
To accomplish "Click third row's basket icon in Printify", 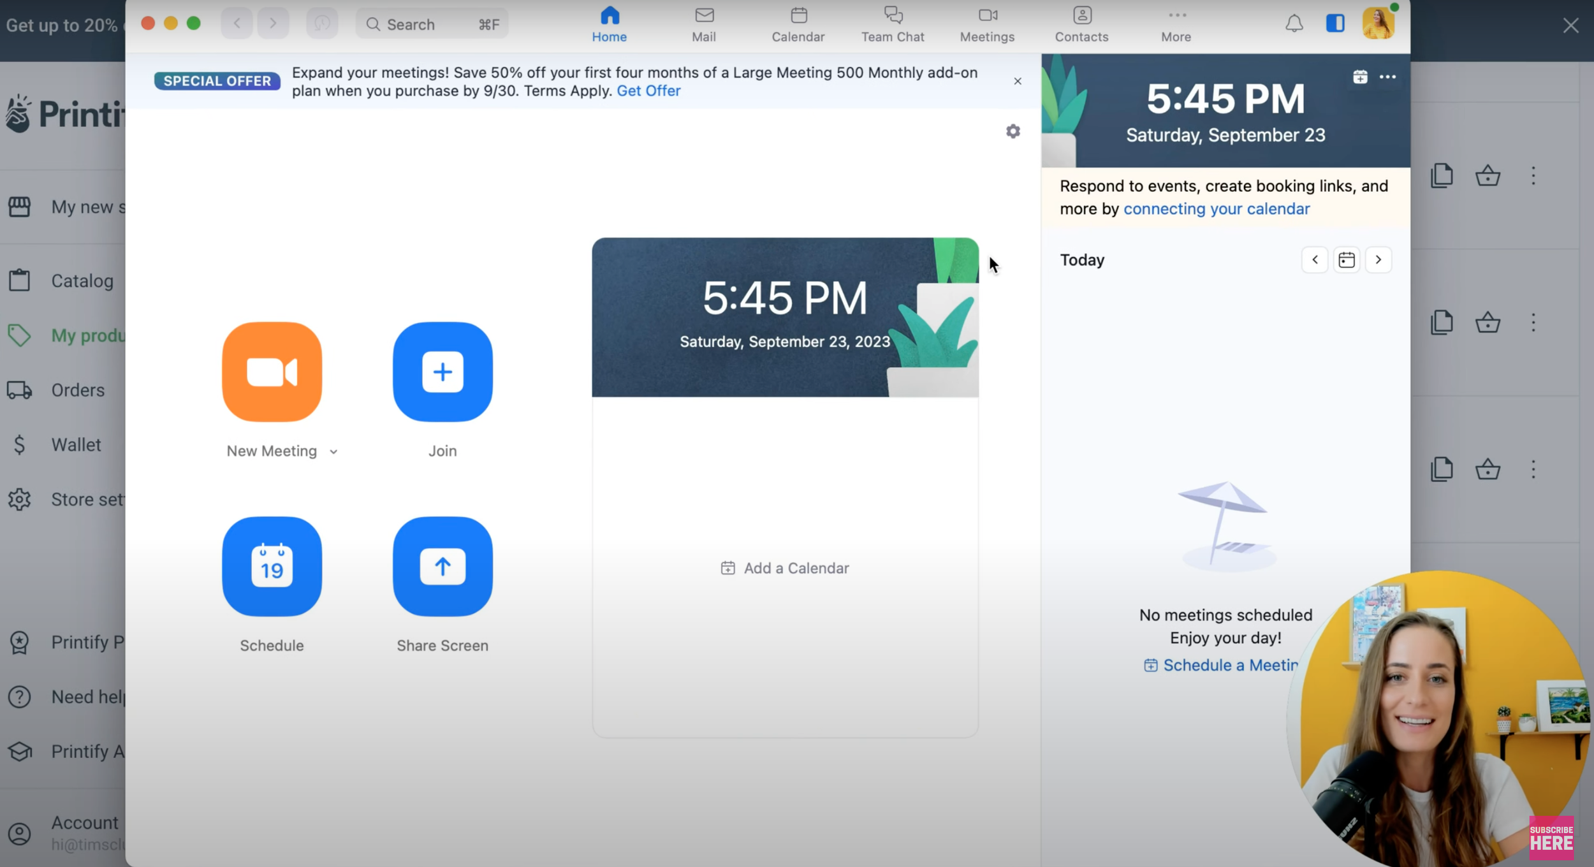I will (1488, 470).
